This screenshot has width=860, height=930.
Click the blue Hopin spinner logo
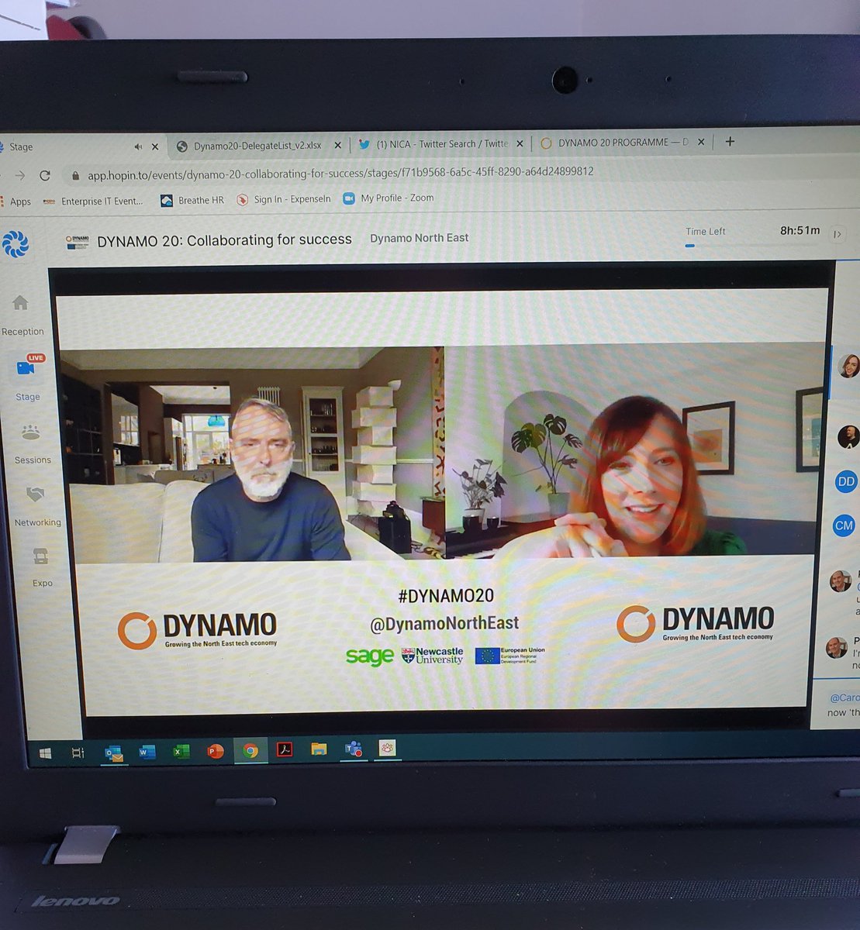tap(16, 243)
